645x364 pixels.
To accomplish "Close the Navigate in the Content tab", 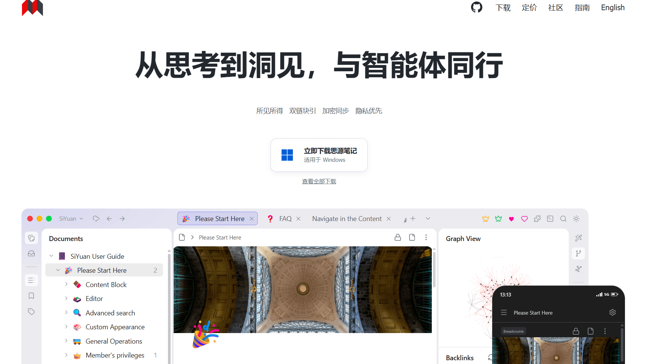I will (x=389, y=219).
